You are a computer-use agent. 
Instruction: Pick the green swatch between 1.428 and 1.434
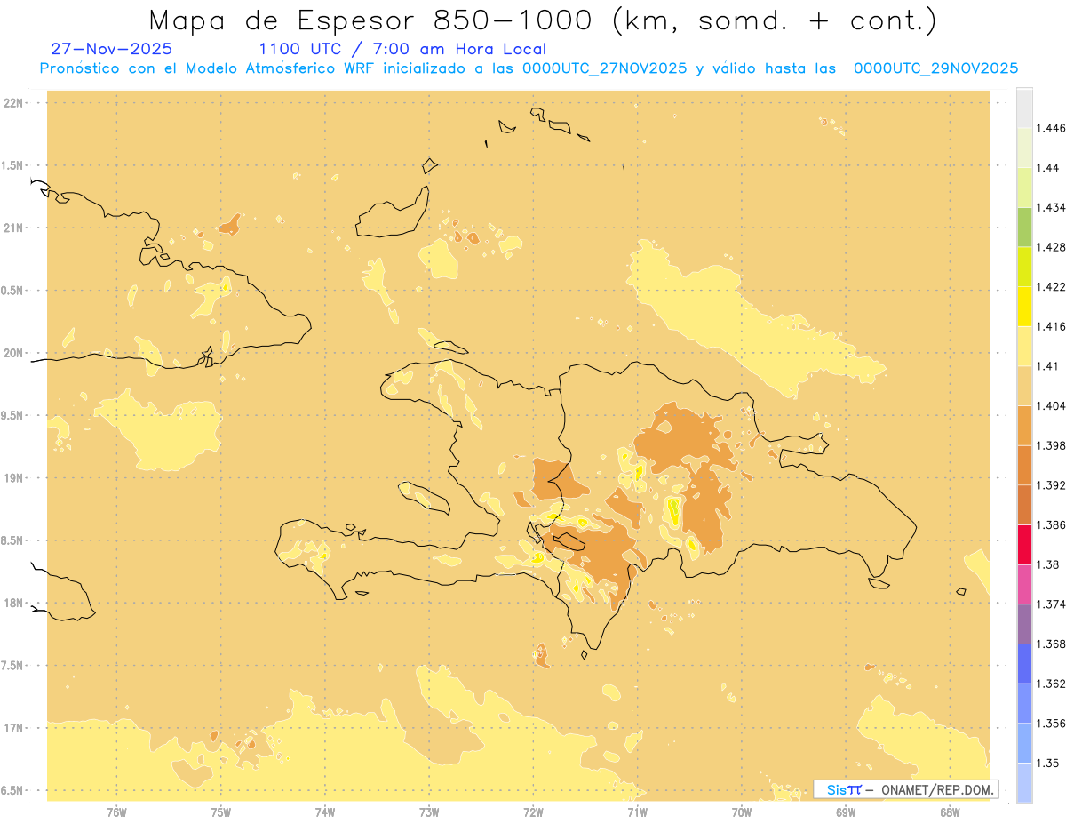pyautogui.click(x=1024, y=227)
